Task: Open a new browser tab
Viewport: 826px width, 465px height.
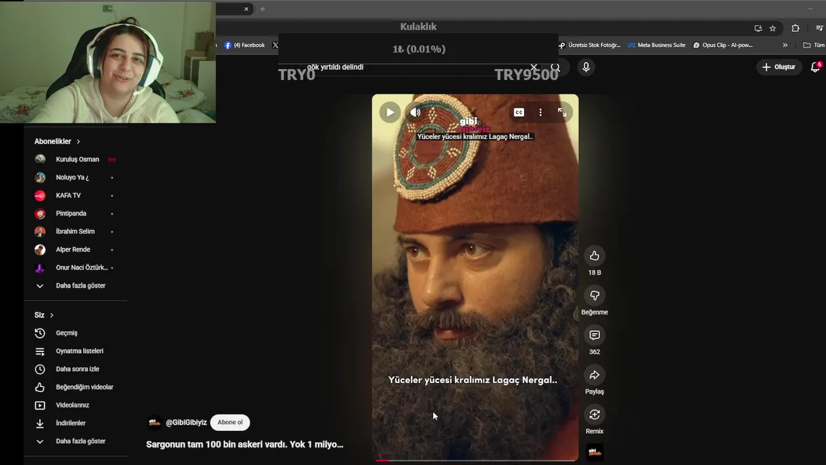Action: (x=262, y=9)
